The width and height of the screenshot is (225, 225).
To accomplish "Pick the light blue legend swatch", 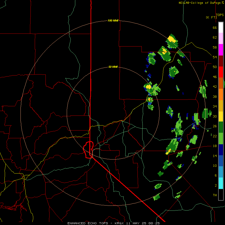I will [x=221, y=172].
